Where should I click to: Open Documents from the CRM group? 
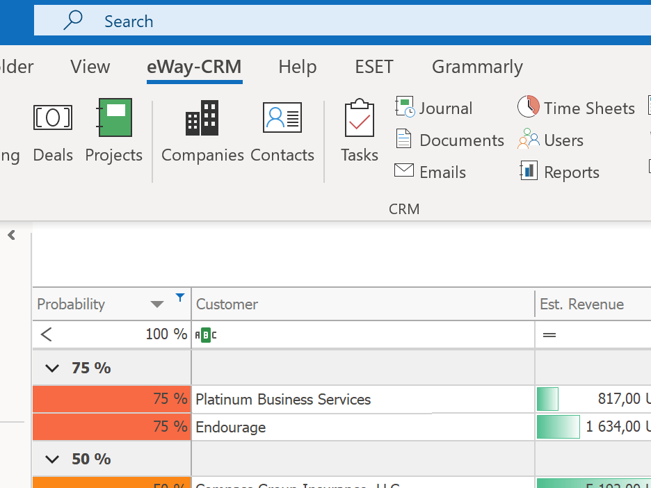[x=462, y=140]
